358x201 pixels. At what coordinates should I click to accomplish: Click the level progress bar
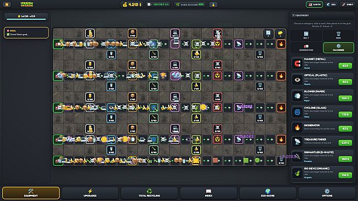coord(26,19)
